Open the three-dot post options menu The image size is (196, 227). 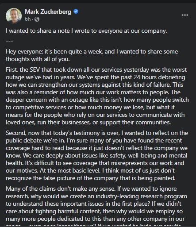(185, 15)
